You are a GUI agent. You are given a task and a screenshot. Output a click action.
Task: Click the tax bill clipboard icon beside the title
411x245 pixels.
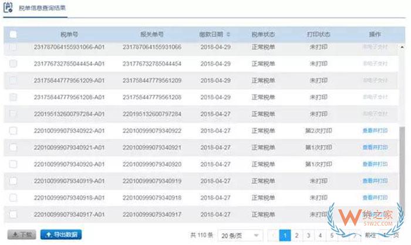tap(8, 8)
